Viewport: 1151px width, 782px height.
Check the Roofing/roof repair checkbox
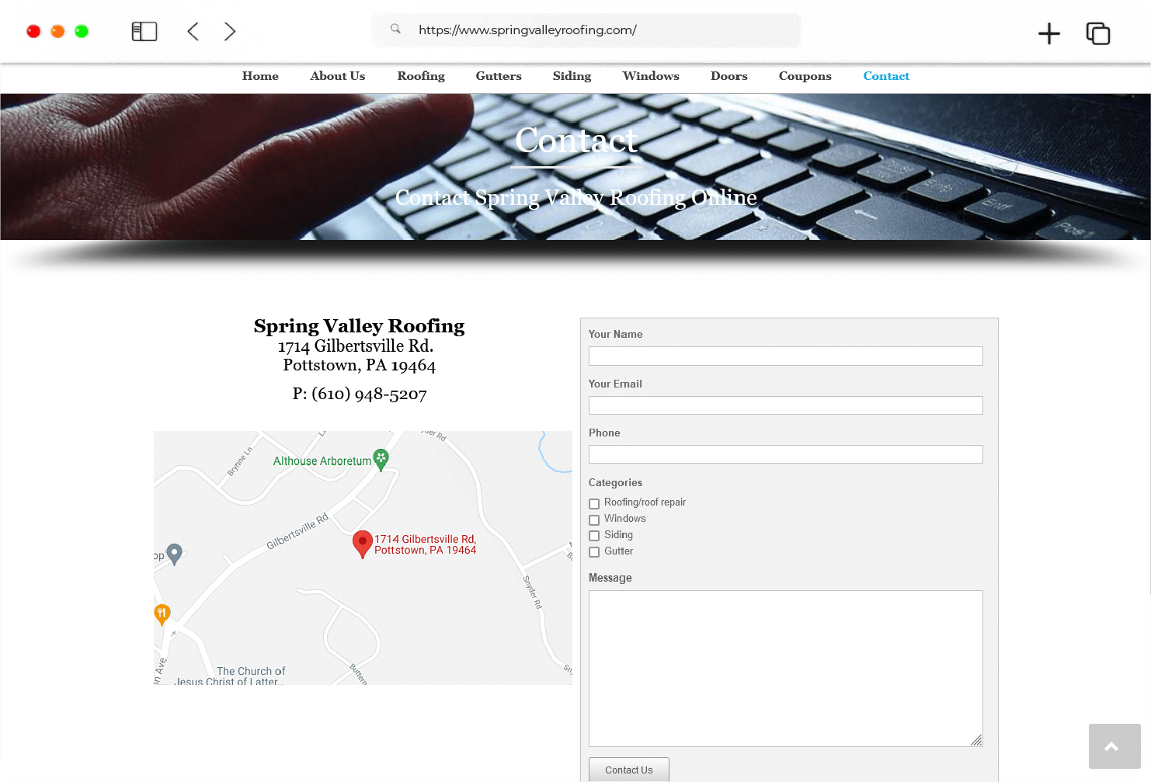pos(594,504)
